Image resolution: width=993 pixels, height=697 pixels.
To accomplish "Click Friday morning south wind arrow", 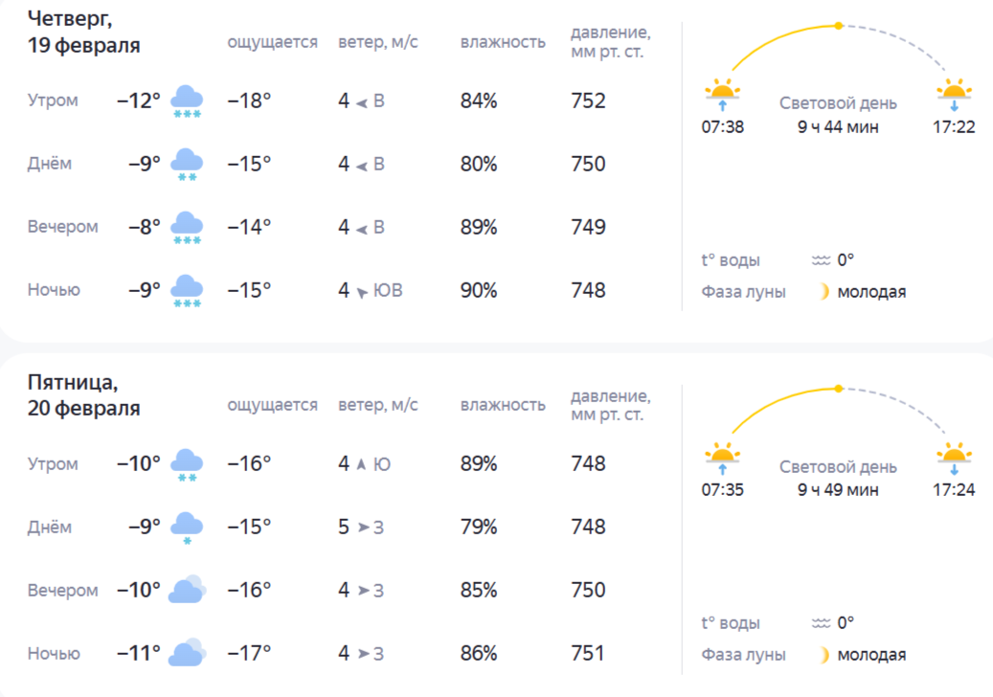I will pyautogui.click(x=361, y=464).
